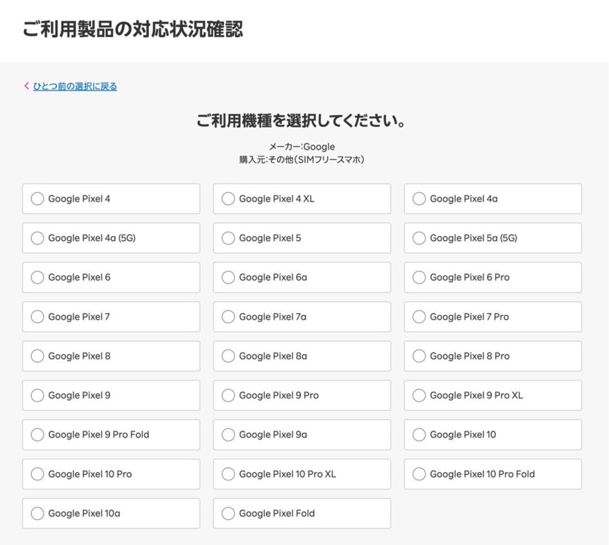Click the 購入元:その他(SIMフリースマホ) text
The width and height of the screenshot is (609, 545).
pyautogui.click(x=302, y=159)
